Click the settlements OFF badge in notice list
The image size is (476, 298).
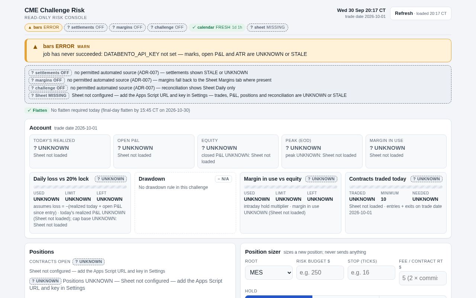coord(50,73)
